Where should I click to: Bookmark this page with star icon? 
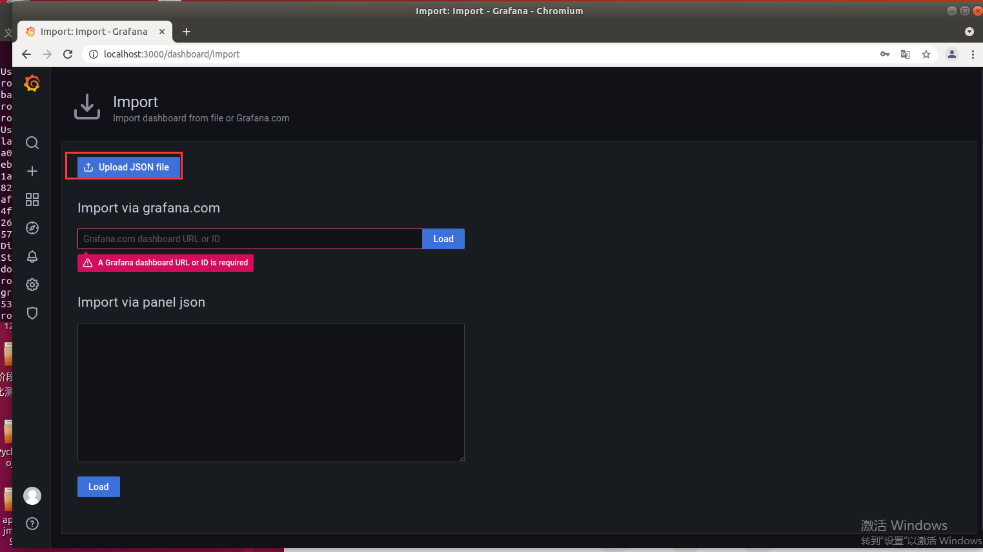pos(926,54)
